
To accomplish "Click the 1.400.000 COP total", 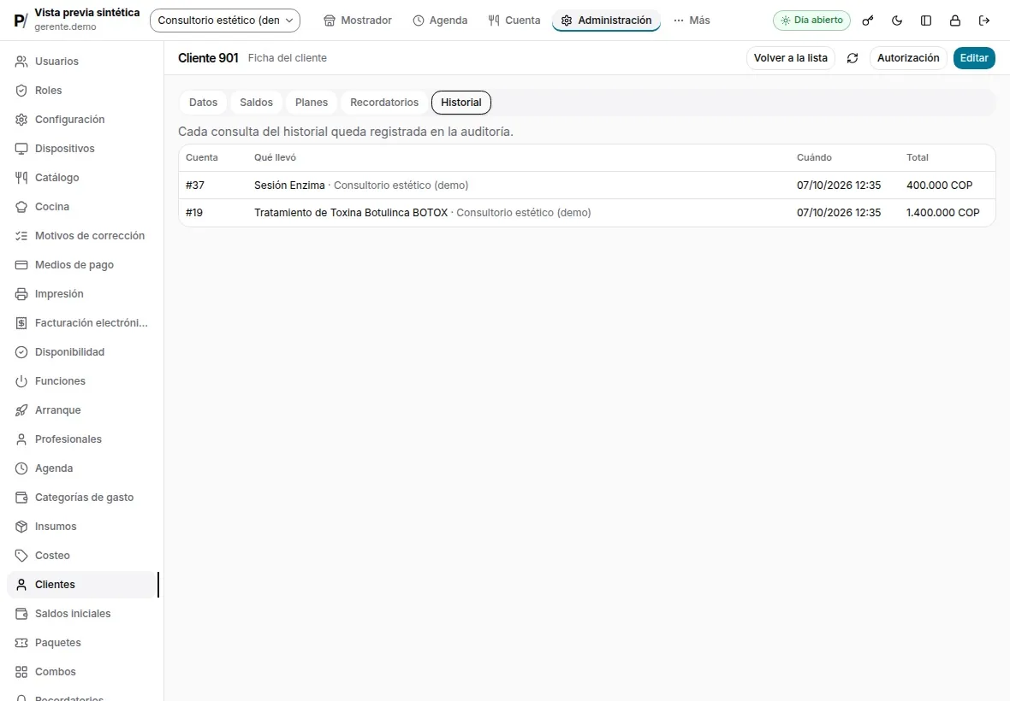I will [943, 213].
